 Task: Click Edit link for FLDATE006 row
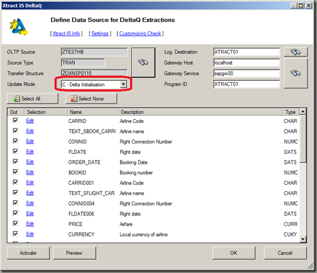click(30, 214)
